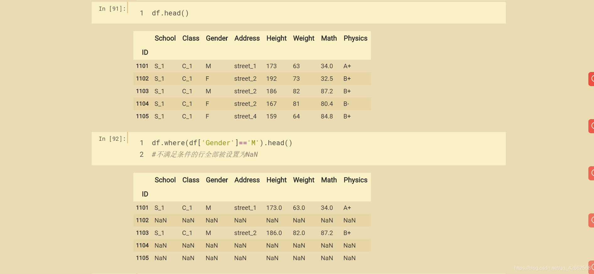The height and width of the screenshot is (274, 594).
Task: Select the street_1 cell in df.head() output
Action: point(245,66)
